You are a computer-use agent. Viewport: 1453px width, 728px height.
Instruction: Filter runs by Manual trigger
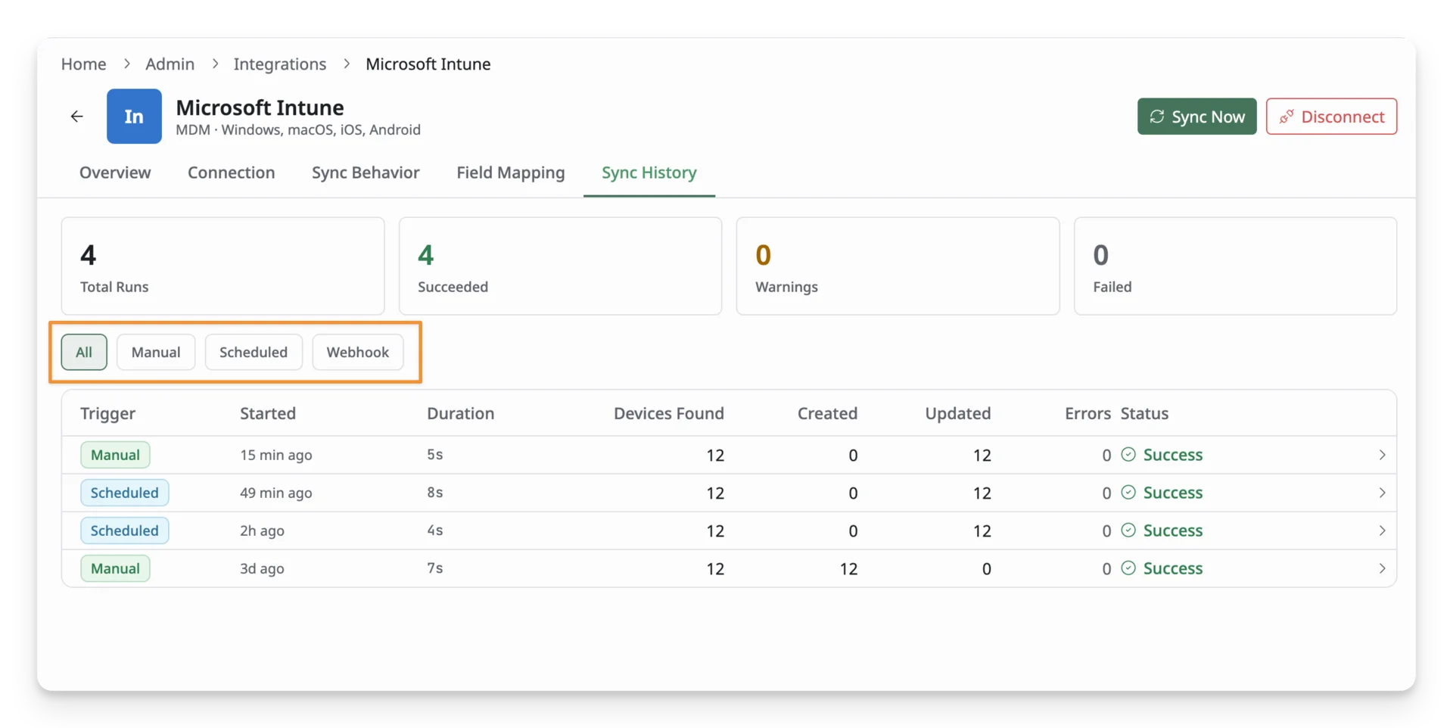(156, 352)
